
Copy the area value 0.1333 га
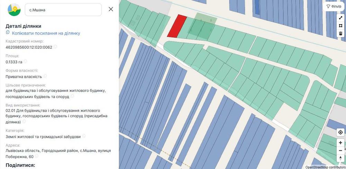click(25, 62)
